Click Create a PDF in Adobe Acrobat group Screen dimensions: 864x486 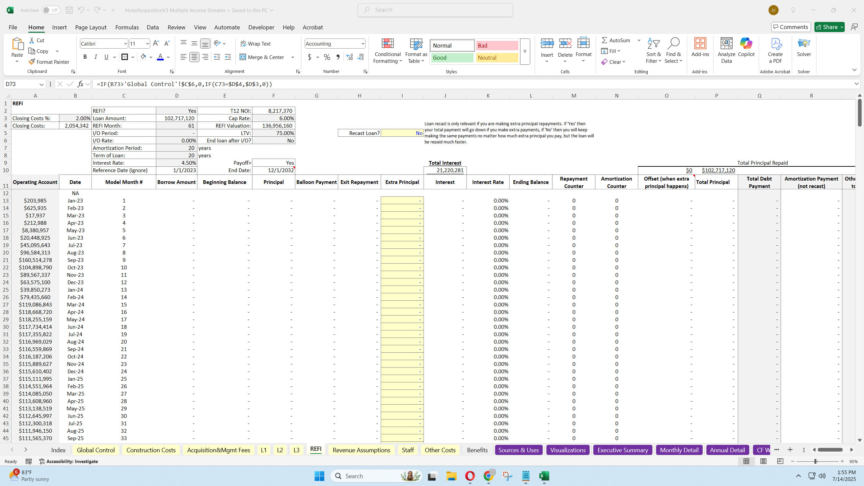775,51
